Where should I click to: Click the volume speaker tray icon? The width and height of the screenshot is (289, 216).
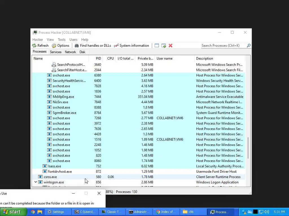click(x=266, y=212)
